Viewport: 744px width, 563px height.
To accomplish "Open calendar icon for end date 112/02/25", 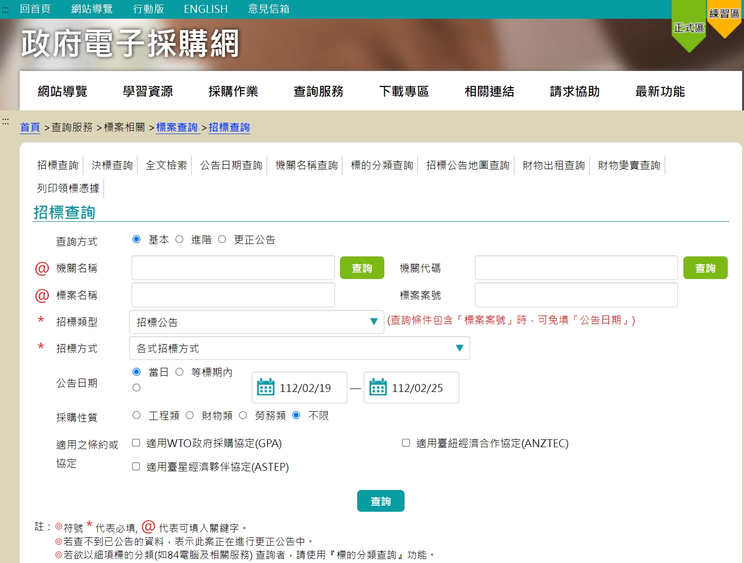I will [x=378, y=387].
